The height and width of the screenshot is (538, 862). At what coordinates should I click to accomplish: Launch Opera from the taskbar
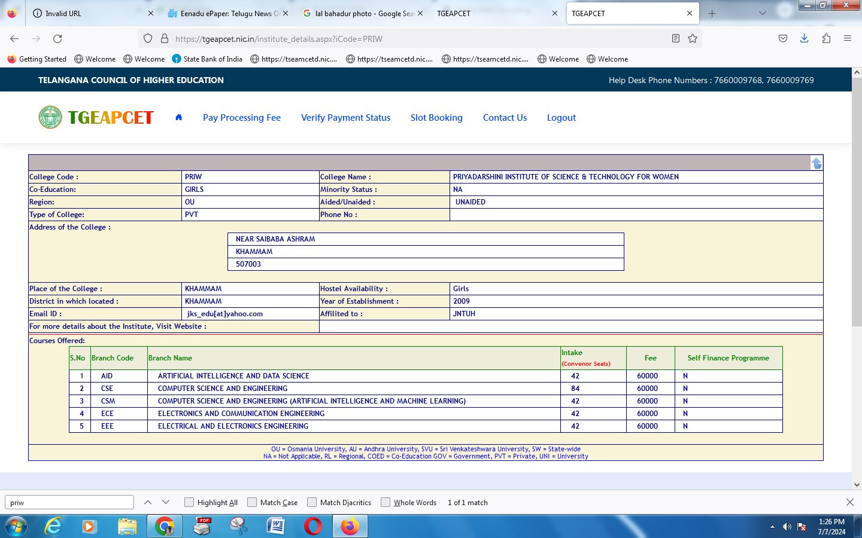(312, 526)
